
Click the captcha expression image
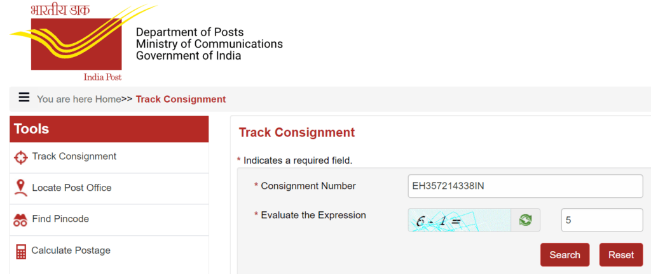pos(459,220)
